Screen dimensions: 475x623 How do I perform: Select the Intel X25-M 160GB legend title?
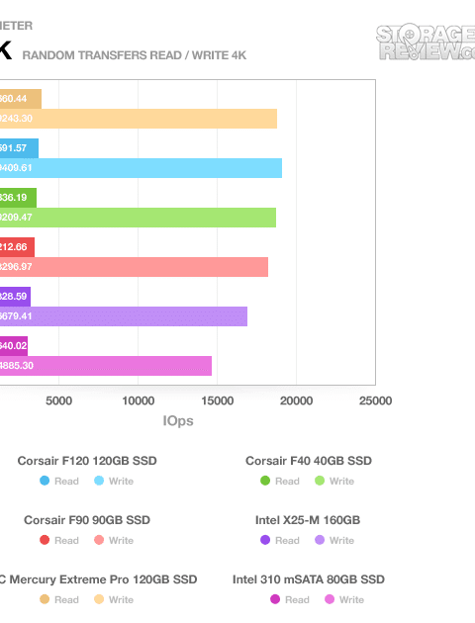[308, 520]
